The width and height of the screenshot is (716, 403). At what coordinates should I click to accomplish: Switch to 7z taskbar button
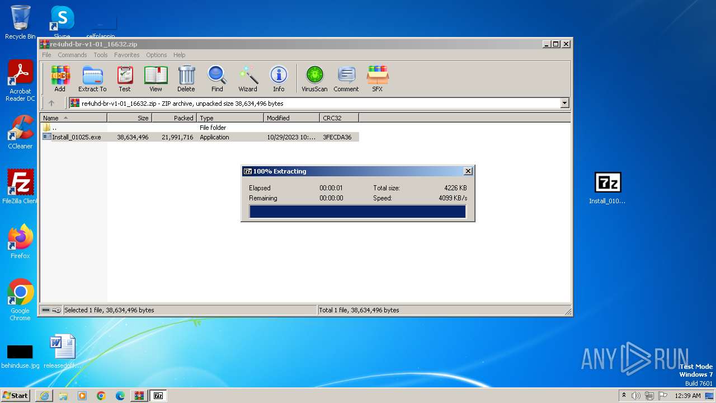pos(158,396)
